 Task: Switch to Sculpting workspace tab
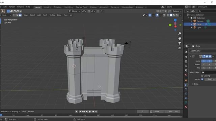pos(58,7)
